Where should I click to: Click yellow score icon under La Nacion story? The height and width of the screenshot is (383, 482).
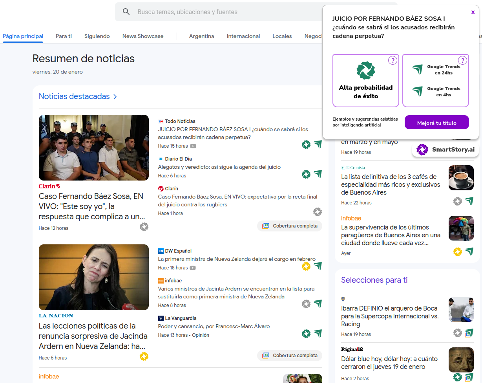click(144, 356)
